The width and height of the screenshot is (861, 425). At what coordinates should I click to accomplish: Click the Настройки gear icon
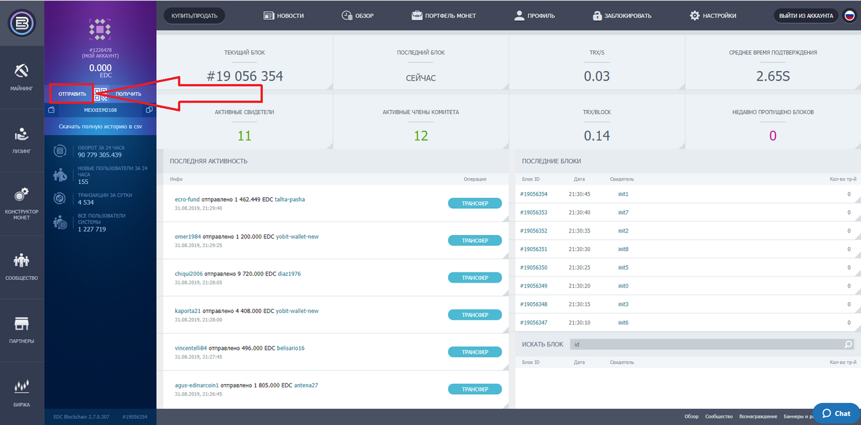tap(695, 15)
